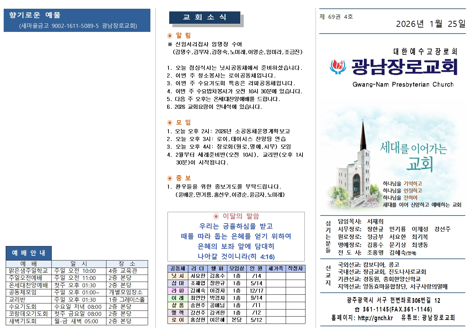
Task: Select the 샬롬 community cell
Action: [x=178, y=305]
